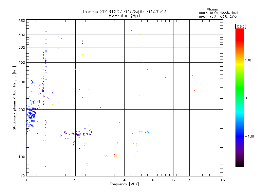Click the "Phases" header text

212,9
